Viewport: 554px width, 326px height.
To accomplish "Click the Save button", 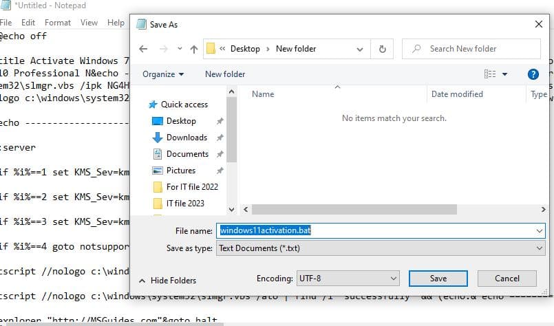I will coord(438,279).
